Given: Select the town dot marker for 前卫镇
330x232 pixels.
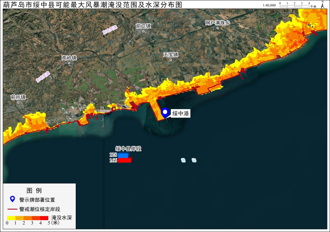Looking at the screenshot, I should 143,31.
